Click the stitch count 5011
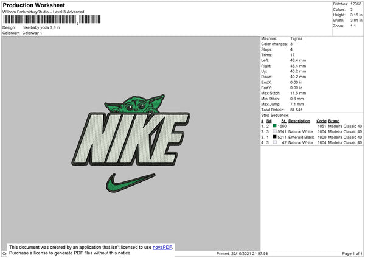This screenshot has width=365, height=258. 282,137
